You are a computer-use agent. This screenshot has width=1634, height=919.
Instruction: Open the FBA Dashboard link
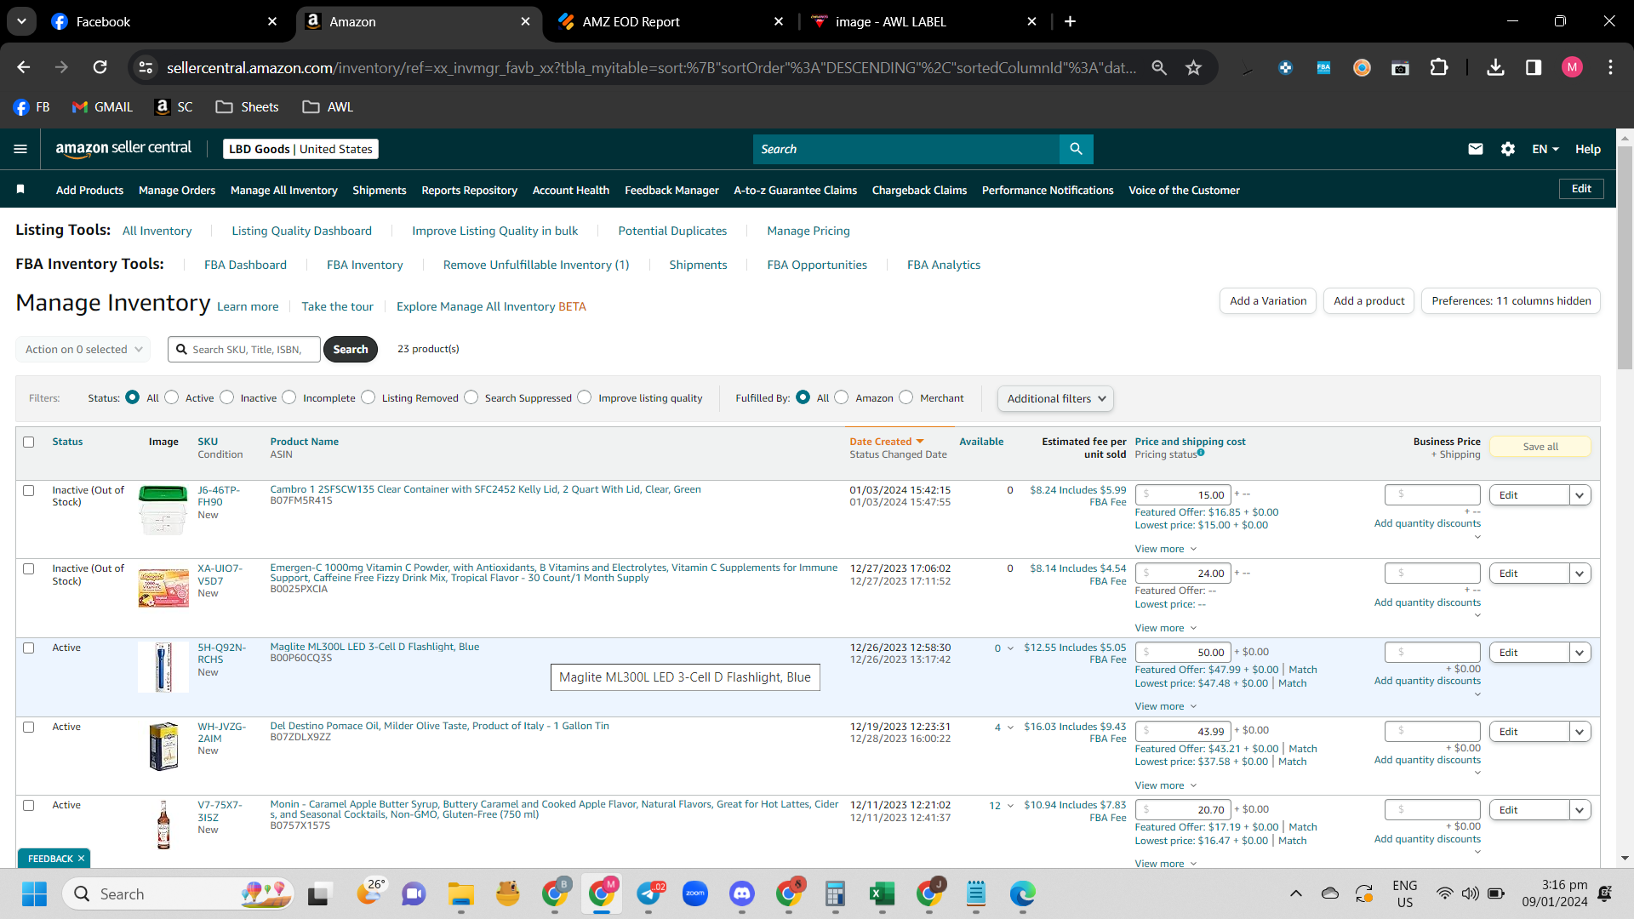[245, 265]
